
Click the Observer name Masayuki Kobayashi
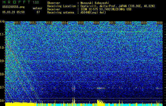[x=95, y=3]
